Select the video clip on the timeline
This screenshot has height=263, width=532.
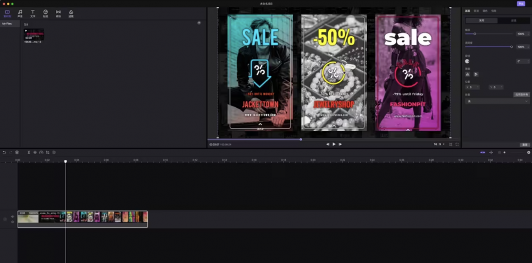(82, 219)
